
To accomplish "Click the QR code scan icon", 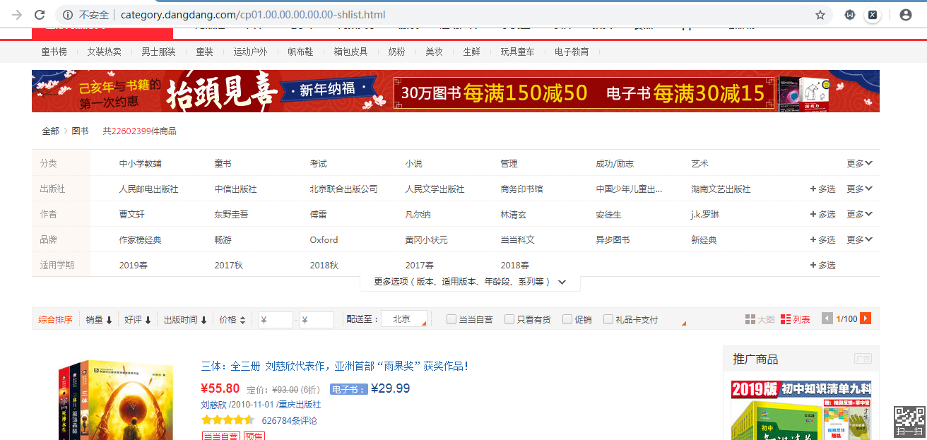I will tap(909, 422).
